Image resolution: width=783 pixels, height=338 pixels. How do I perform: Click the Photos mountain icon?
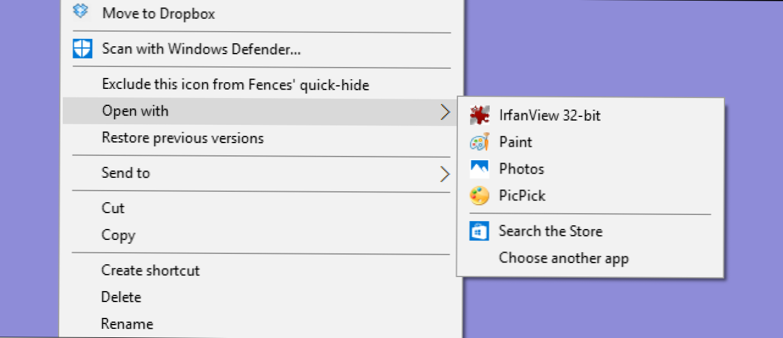pyautogui.click(x=479, y=169)
